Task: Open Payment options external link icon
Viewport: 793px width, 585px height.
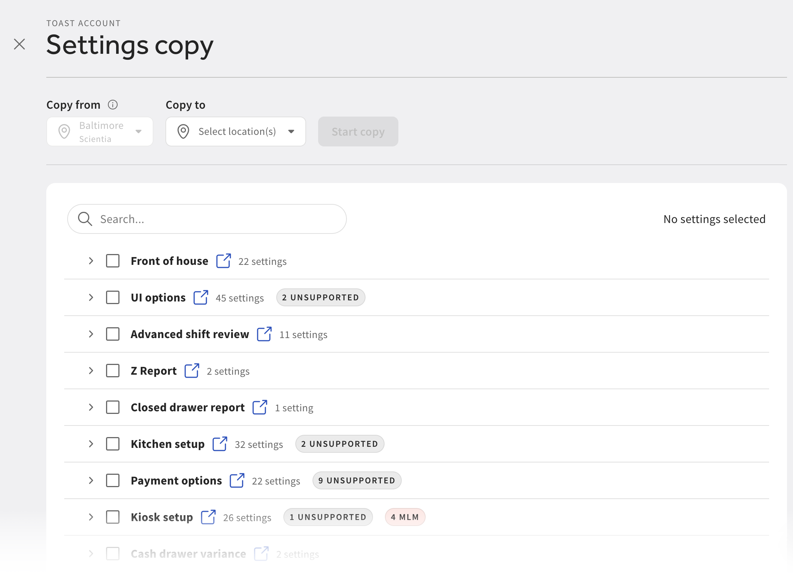Action: [x=237, y=480]
